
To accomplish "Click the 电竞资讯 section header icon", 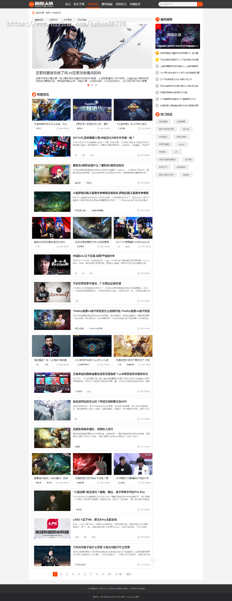I will pyautogui.click(x=34, y=95).
